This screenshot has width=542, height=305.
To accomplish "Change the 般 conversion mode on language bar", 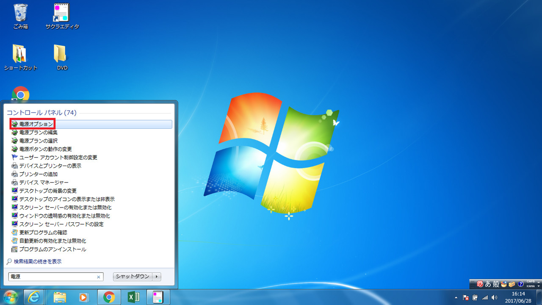I will (496, 284).
